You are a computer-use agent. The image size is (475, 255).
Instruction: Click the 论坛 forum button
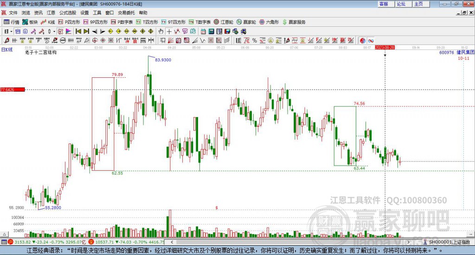[x=403, y=4]
